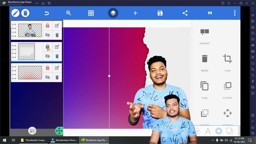256x144 pixels.
Task: Open BlueStacks hamburger menu
Action: click(229, 3)
